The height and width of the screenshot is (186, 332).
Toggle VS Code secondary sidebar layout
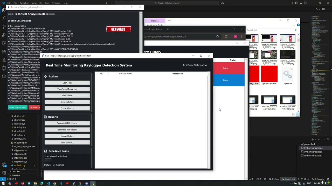[x=306, y=3]
